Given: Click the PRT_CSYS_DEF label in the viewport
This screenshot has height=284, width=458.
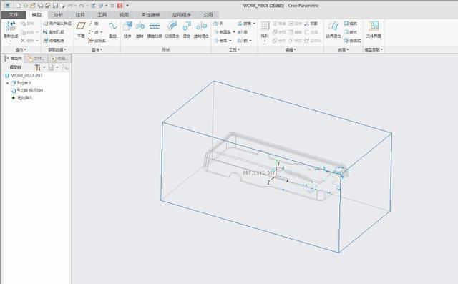Looking at the screenshot, I should click(259, 173).
